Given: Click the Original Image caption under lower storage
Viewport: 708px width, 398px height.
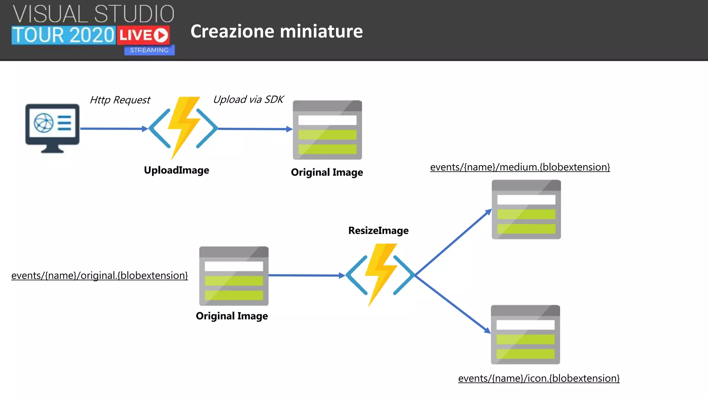Looking at the screenshot, I should point(232,316).
